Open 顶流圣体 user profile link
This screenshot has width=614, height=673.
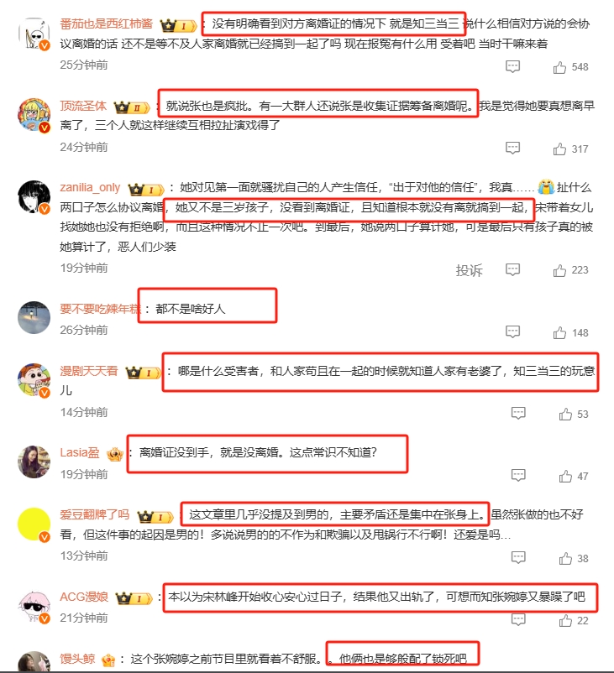[x=83, y=106]
